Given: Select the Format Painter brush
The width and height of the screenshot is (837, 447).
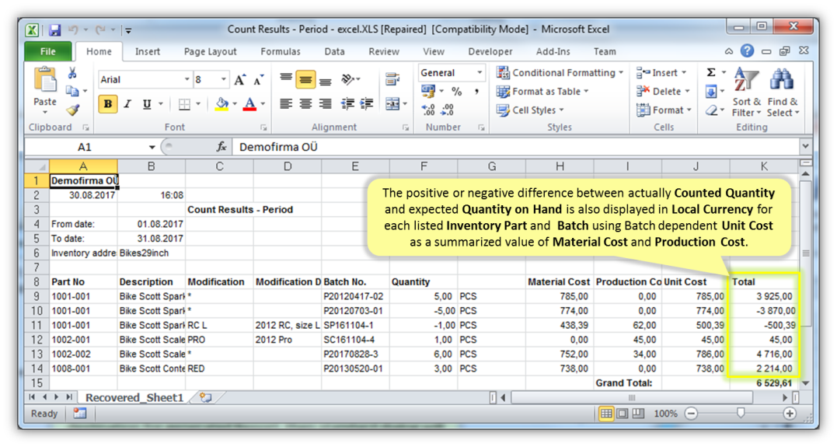Looking at the screenshot, I should [x=72, y=110].
